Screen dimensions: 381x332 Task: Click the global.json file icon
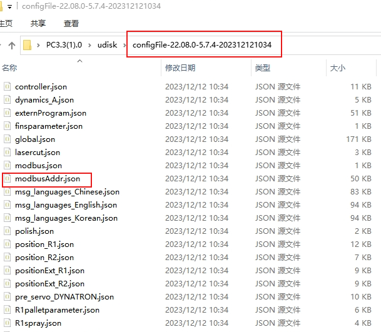[8, 139]
